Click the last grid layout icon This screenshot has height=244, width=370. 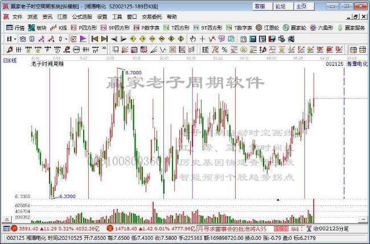tap(363, 49)
